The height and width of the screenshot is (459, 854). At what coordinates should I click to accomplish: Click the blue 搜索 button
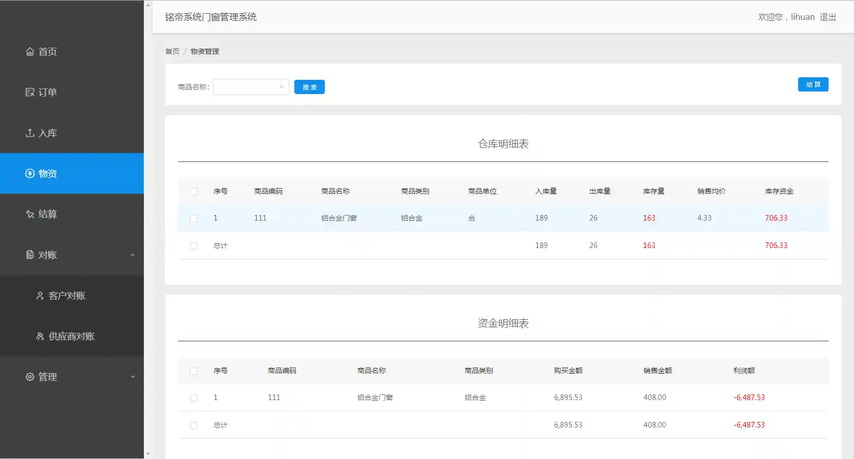click(309, 87)
